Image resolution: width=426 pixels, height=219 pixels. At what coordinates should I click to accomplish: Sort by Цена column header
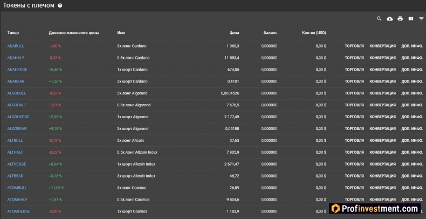pos(234,32)
